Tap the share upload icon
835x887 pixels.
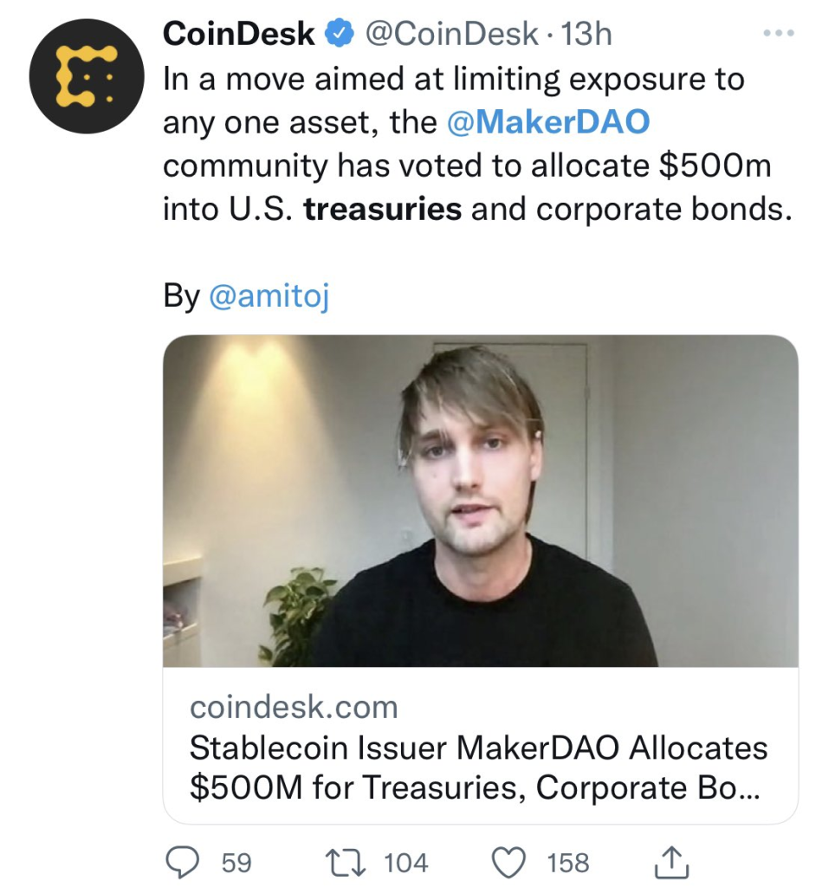[x=671, y=862]
